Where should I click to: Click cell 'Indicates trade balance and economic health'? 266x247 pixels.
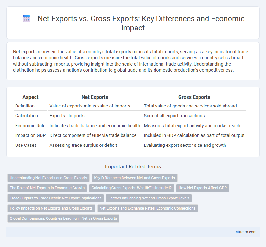(x=95, y=126)
